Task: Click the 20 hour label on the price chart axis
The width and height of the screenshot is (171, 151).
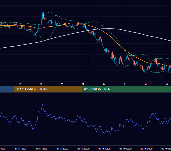Action: [x=62, y=84]
